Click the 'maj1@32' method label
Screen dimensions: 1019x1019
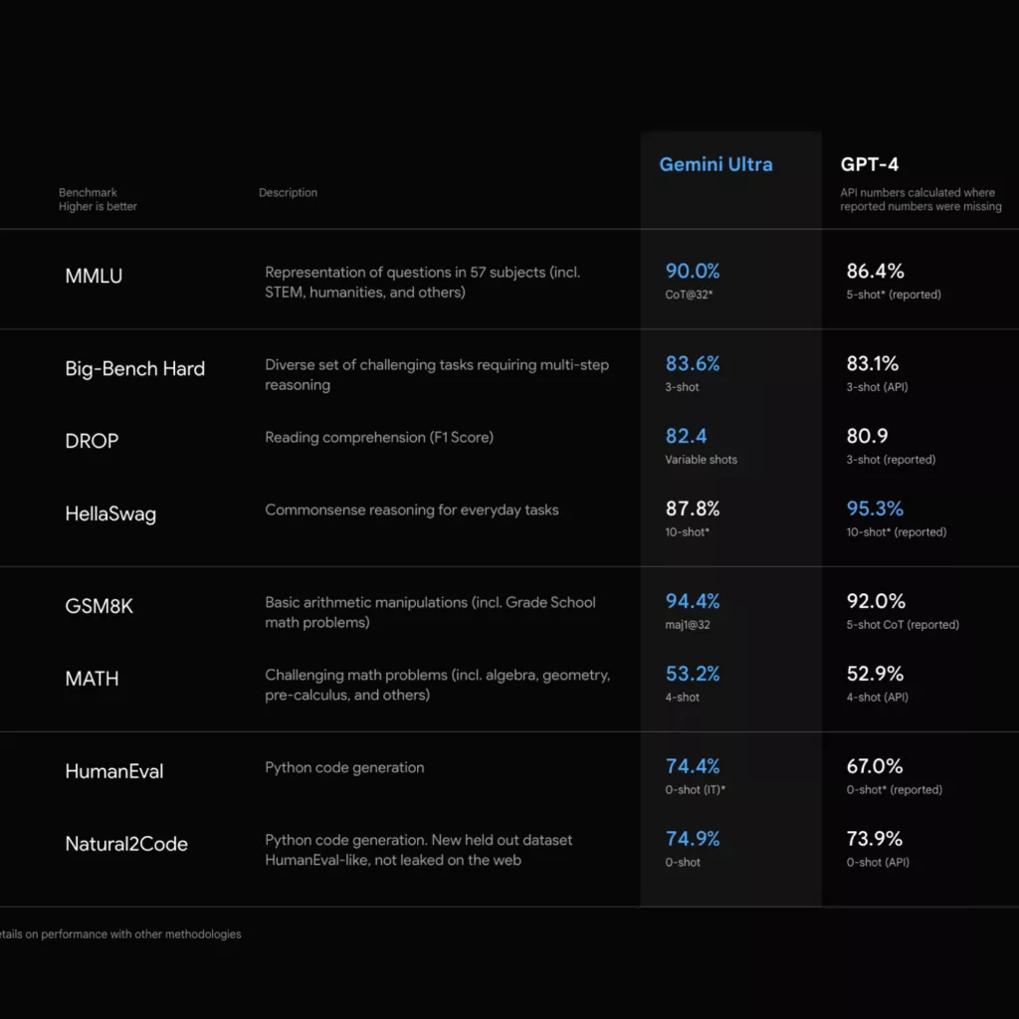(x=687, y=625)
